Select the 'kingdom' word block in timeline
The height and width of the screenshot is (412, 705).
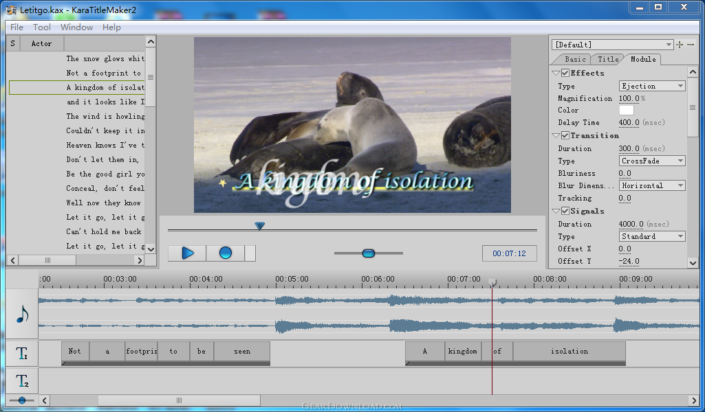click(462, 352)
